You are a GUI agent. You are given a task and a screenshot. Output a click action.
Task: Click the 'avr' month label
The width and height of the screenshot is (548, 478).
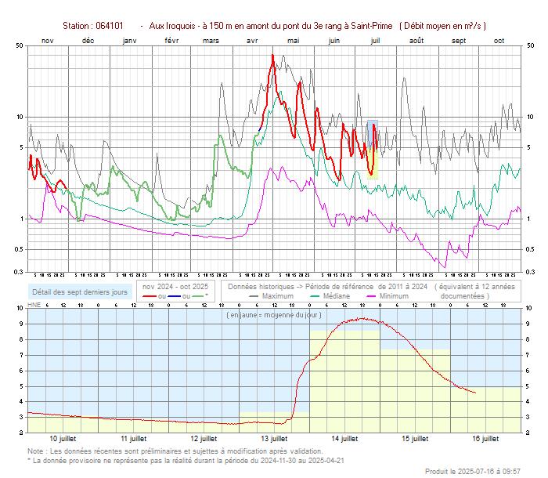pos(252,41)
